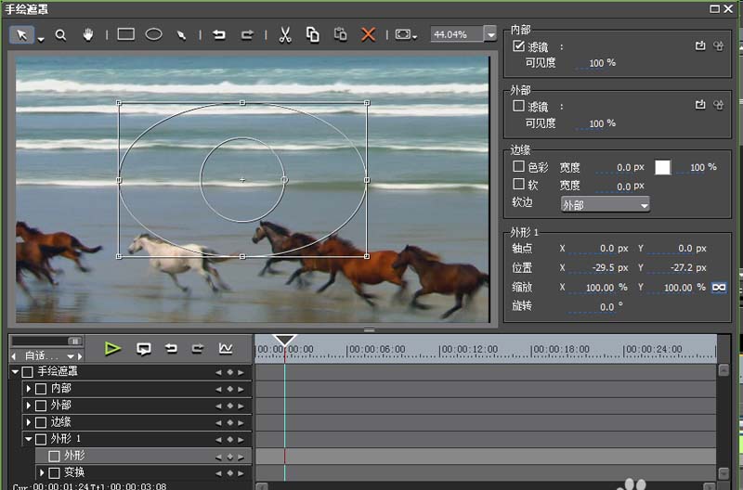Open the 软边 dropdown showing 外部
This screenshot has height=490, width=743.
(x=605, y=204)
